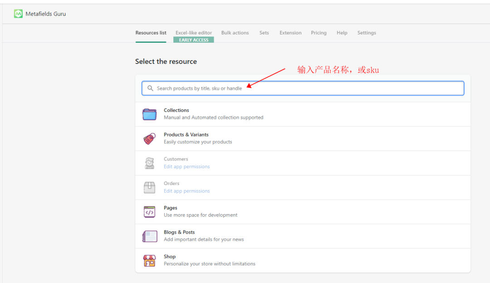Open the Blogs & Posts resource title
Viewport: 490px width, 283px height.
[179, 232]
